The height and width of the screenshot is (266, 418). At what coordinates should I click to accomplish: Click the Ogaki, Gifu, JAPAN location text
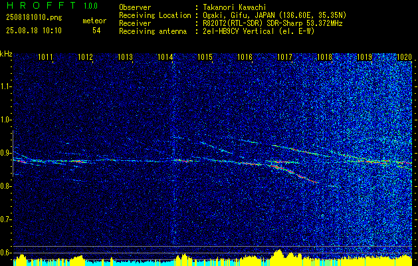(274, 15)
